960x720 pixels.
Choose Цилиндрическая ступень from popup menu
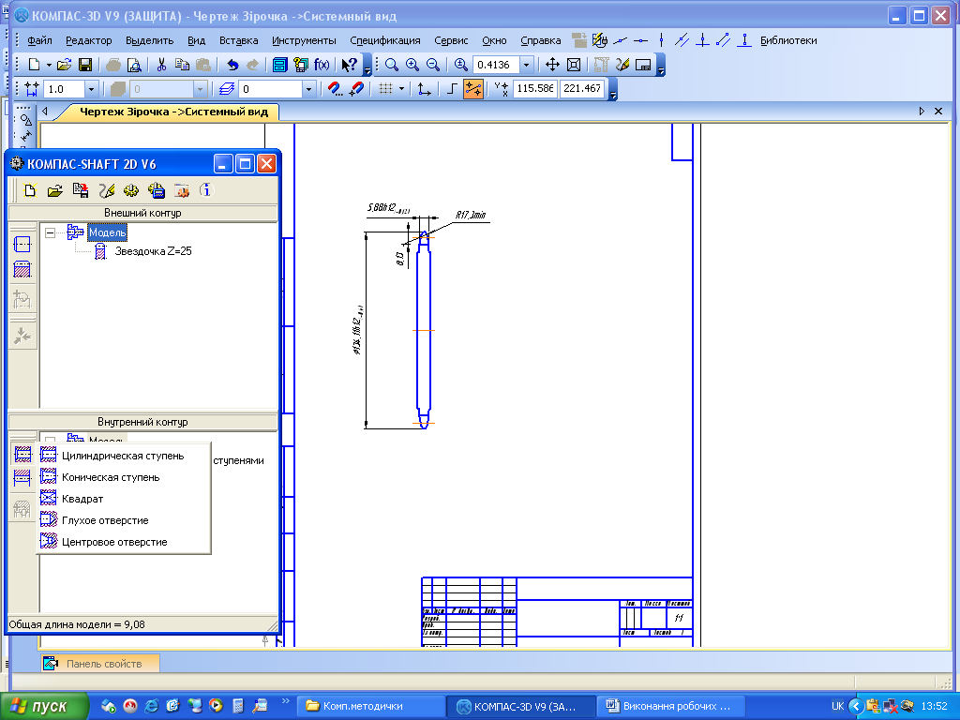click(x=123, y=456)
